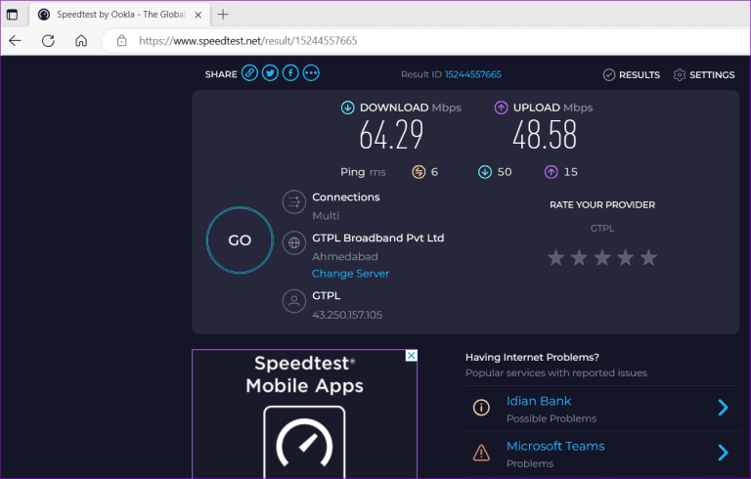Reload the page with browser refresh
The width and height of the screenshot is (751, 479).
tap(47, 41)
